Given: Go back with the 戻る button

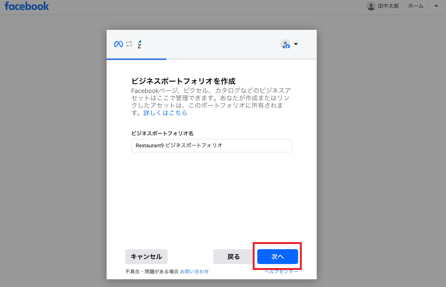Looking at the screenshot, I should [233, 257].
